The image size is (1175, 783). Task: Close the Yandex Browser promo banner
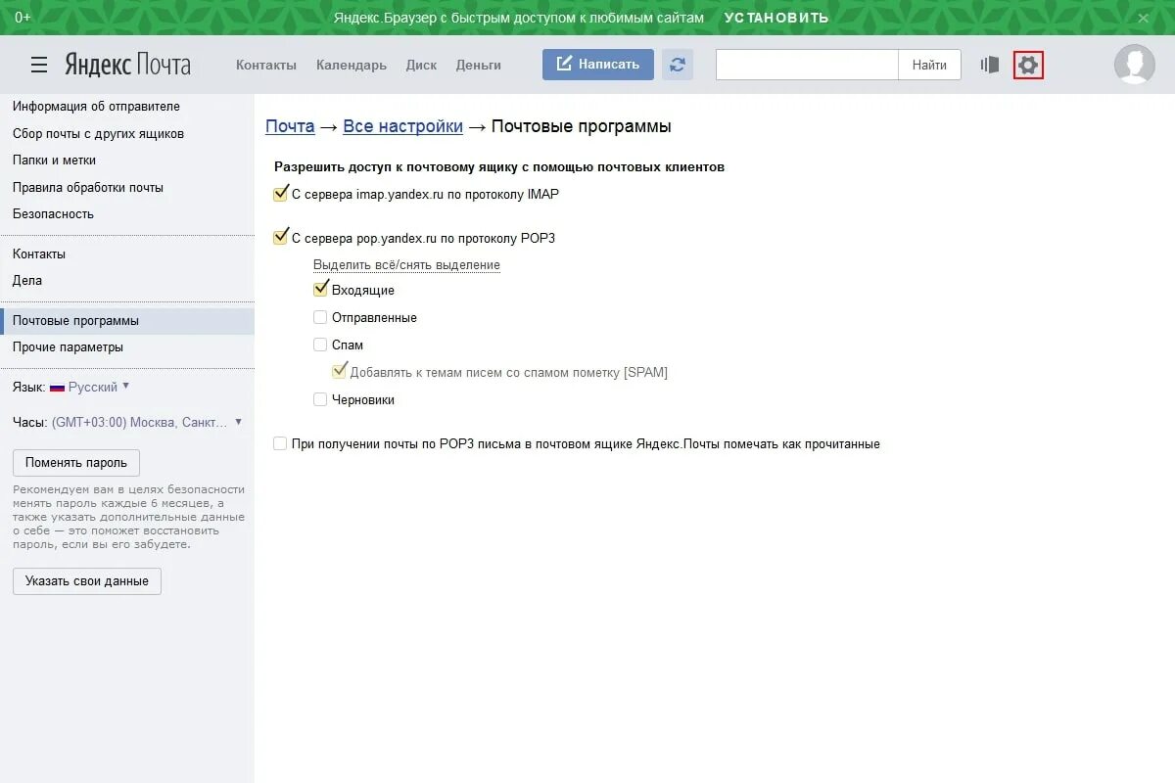click(1143, 18)
